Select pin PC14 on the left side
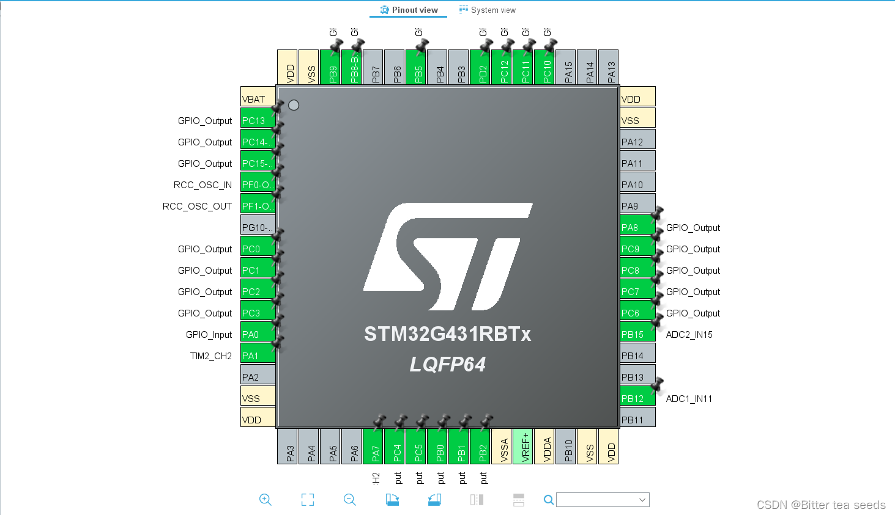 click(258, 139)
